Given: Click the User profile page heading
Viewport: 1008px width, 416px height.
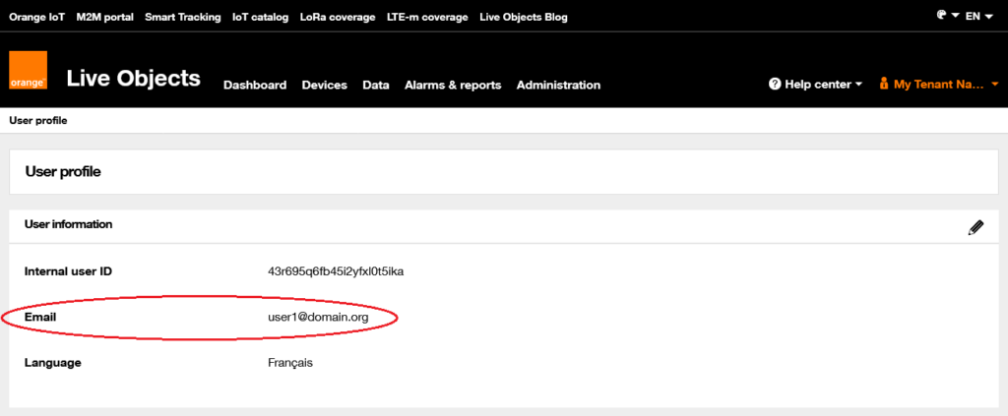Looking at the screenshot, I should point(63,172).
